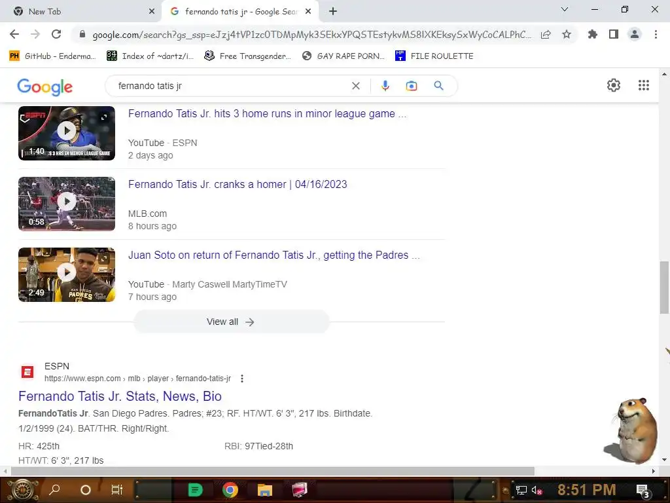
Task: Switch to the New Tab tab
Action: pos(81,12)
